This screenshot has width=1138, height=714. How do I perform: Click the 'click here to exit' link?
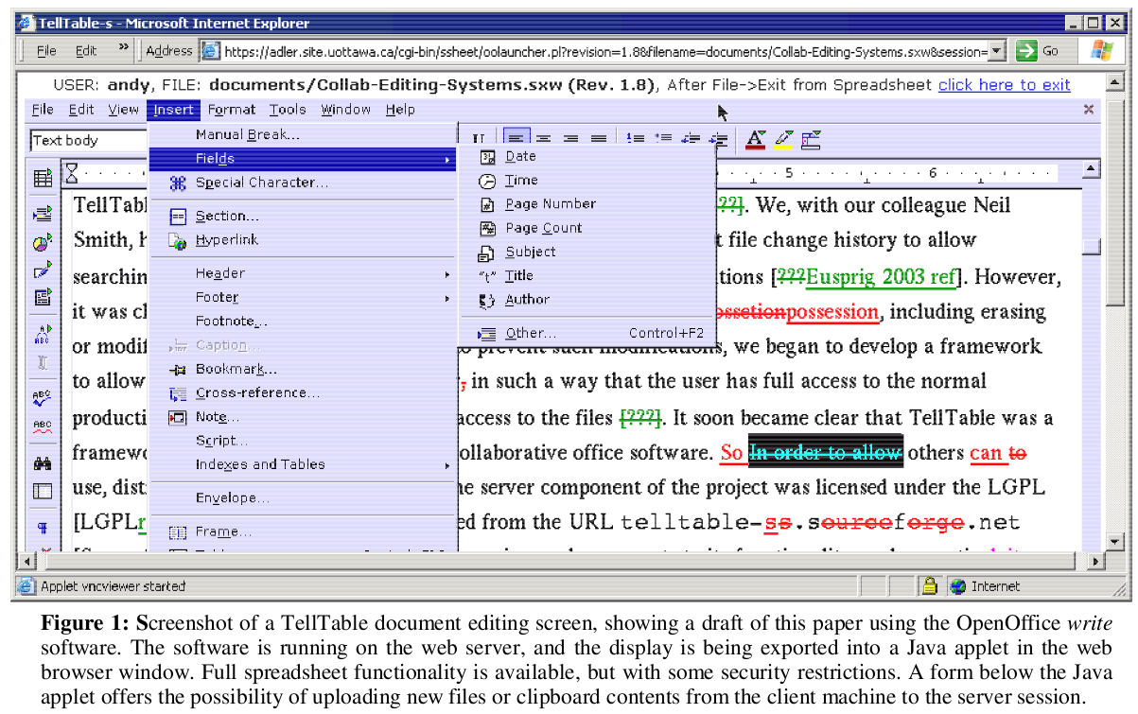click(1005, 85)
